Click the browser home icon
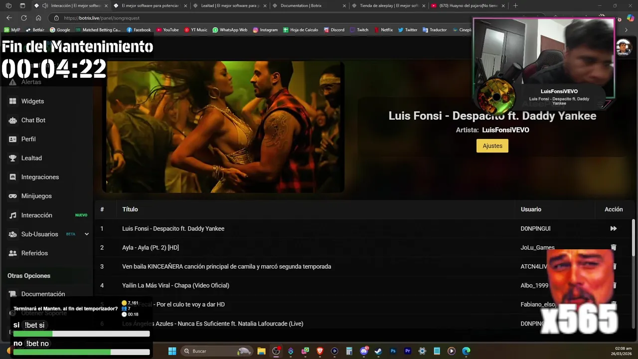The image size is (638, 359). click(38, 18)
